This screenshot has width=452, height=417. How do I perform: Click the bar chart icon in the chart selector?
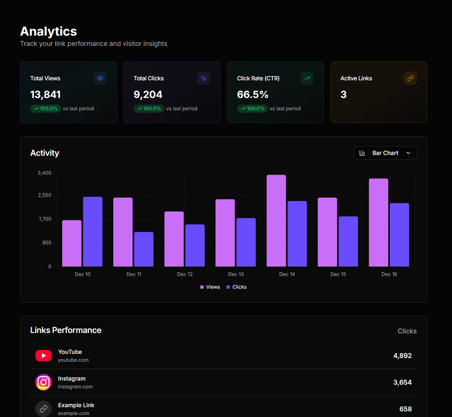coord(362,153)
